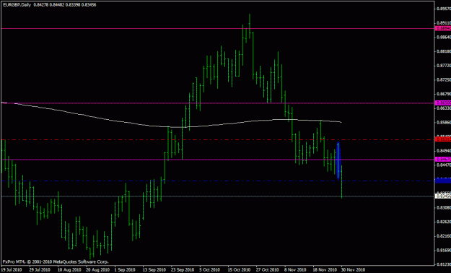Click the 30 Nov 2010 date label
This screenshot has width=451, height=273.
tap(353, 270)
